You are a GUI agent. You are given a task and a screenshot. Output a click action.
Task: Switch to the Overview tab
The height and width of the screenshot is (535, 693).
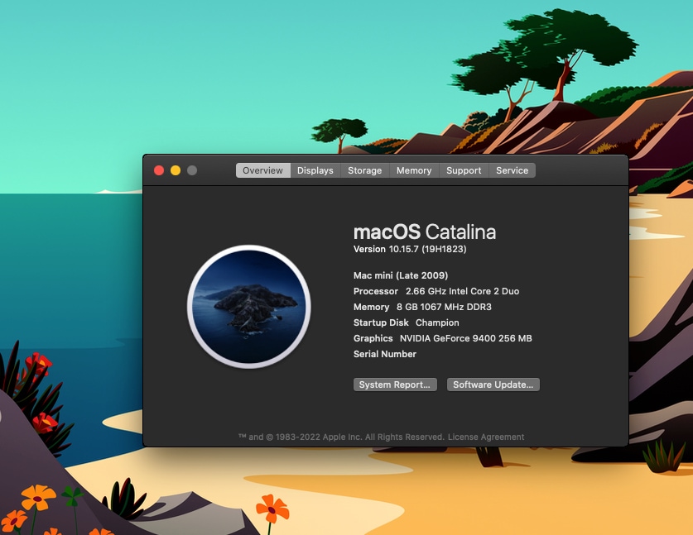pyautogui.click(x=263, y=170)
